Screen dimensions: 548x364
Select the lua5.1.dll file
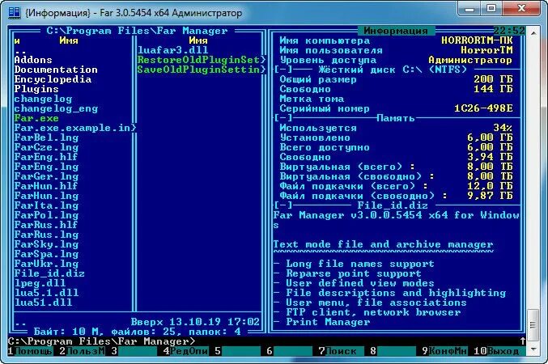(46, 293)
